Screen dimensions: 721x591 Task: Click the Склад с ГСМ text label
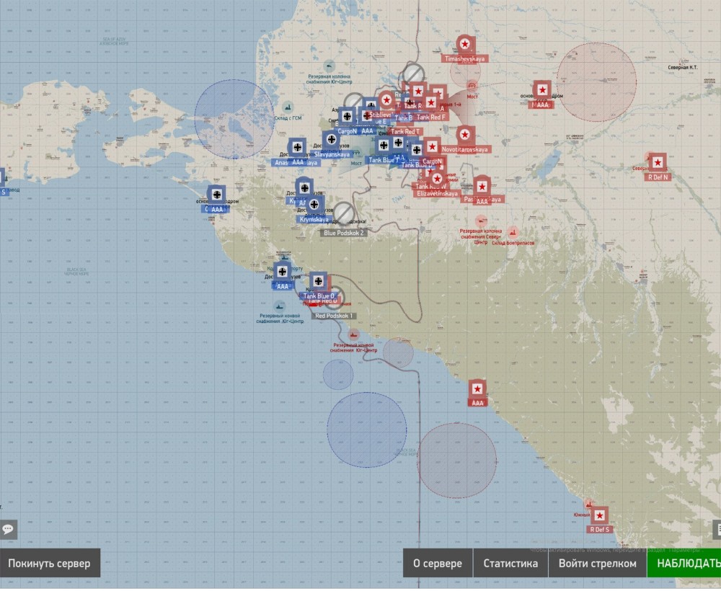288,118
